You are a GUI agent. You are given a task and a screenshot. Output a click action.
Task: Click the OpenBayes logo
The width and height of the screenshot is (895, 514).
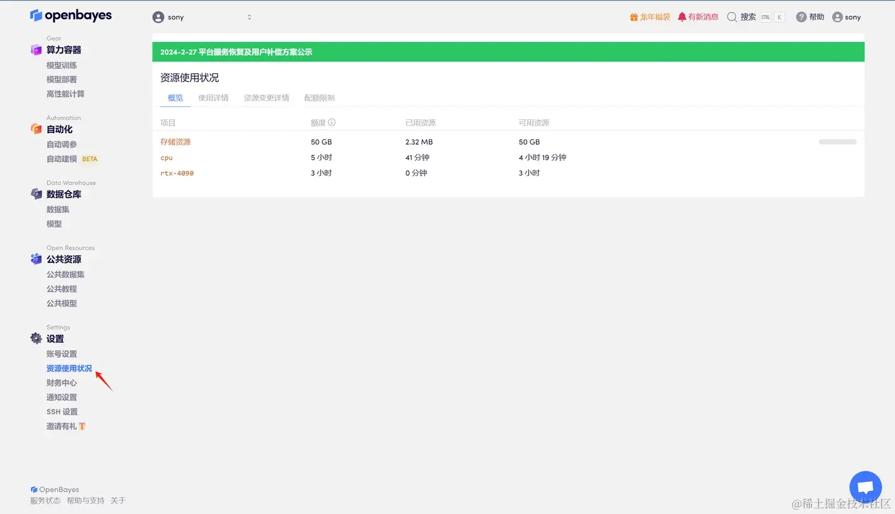click(71, 16)
